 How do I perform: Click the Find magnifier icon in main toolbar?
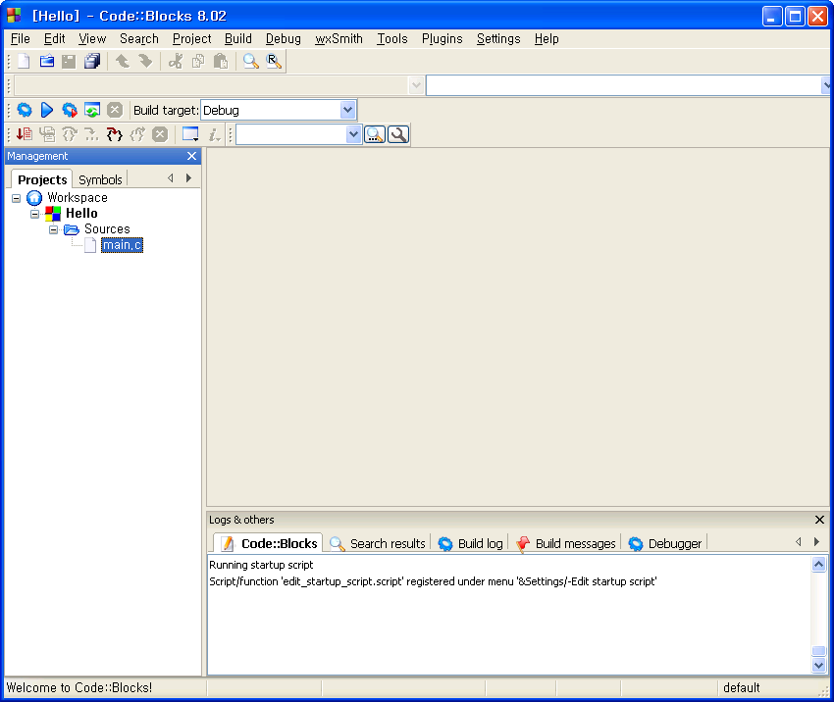coord(251,61)
